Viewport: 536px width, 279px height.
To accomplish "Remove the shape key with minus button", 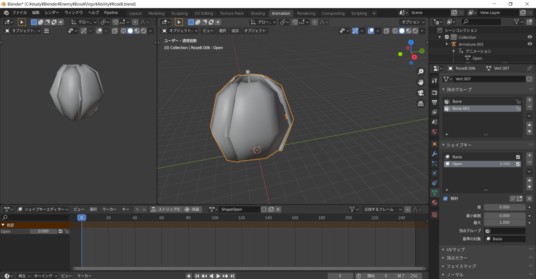I will click(529, 162).
